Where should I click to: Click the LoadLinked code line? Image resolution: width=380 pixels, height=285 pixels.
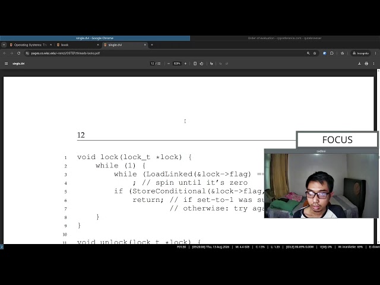click(x=189, y=174)
